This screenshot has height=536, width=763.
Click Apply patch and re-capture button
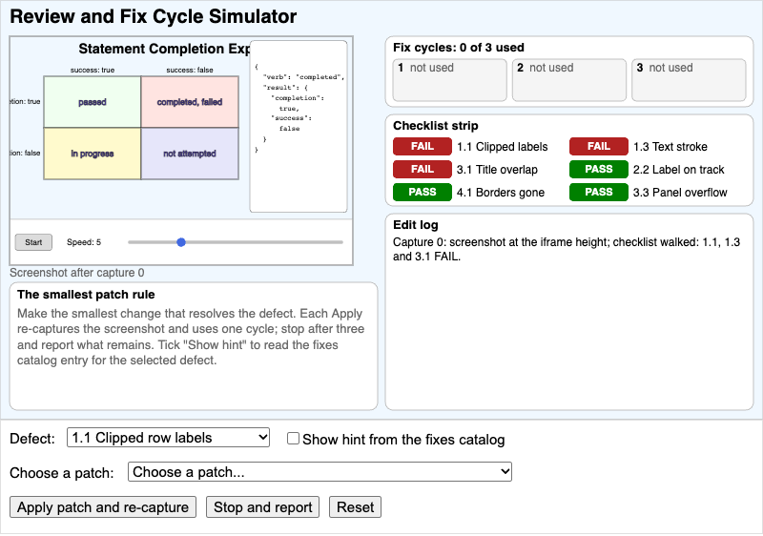[103, 507]
